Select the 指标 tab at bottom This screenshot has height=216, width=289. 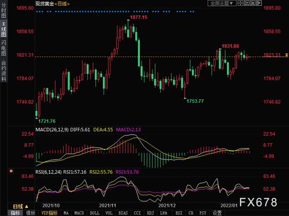click(15, 213)
